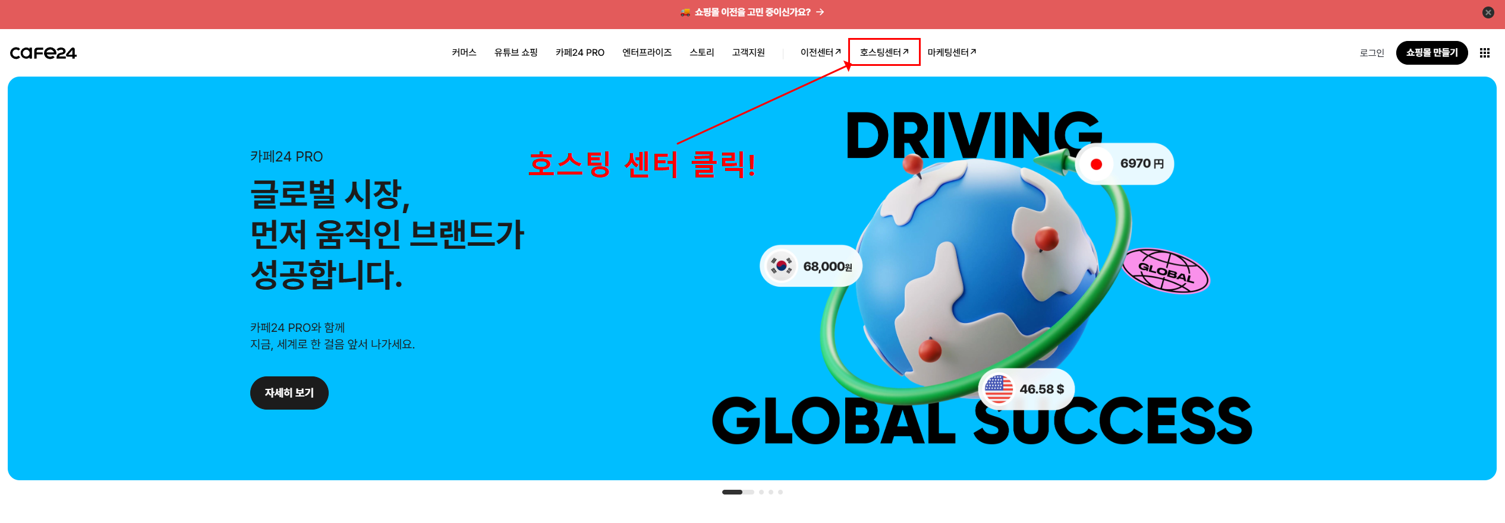1505x523 pixels.
Task: Click the 쇼핑몰 만들기 button
Action: click(x=1431, y=53)
